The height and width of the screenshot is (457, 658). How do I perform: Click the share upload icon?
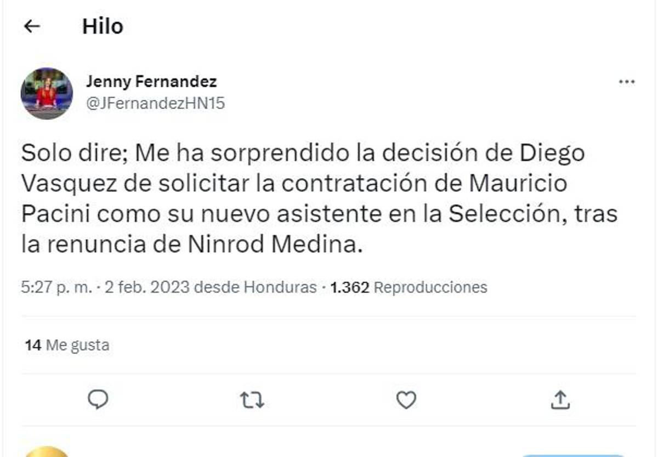click(560, 400)
